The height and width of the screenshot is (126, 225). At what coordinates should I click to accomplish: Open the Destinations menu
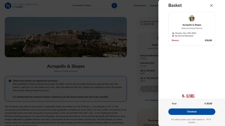140,5
